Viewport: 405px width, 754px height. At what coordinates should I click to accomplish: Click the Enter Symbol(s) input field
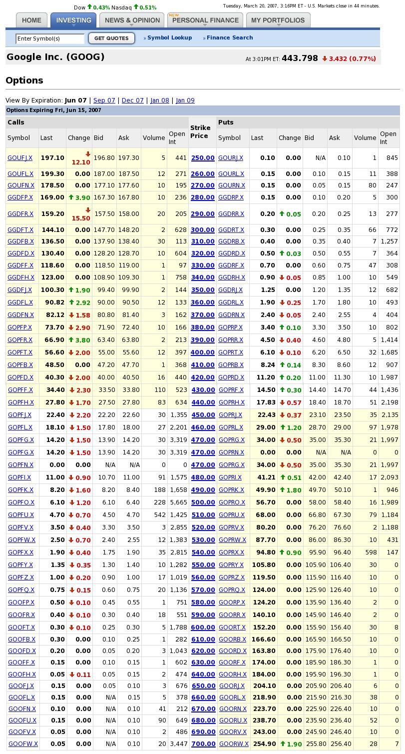click(50, 38)
